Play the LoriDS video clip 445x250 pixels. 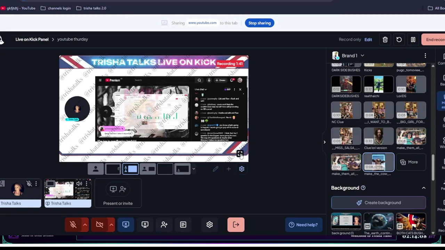tap(411, 84)
